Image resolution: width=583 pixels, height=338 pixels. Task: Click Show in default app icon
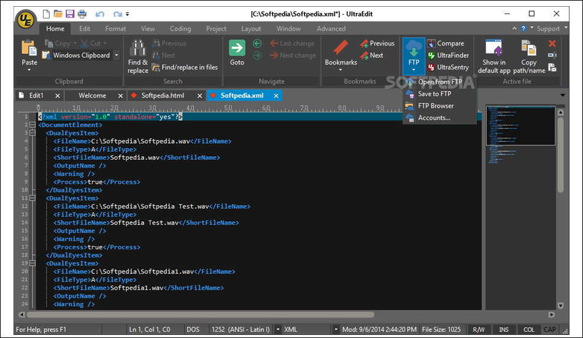[494, 48]
